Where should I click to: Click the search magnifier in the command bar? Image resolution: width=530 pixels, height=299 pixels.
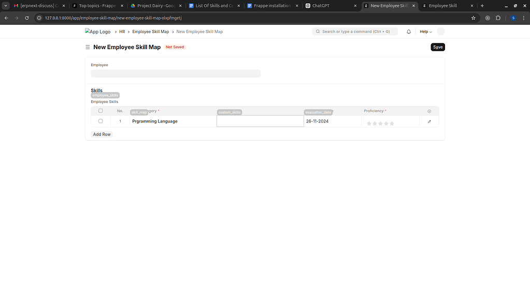(x=318, y=31)
